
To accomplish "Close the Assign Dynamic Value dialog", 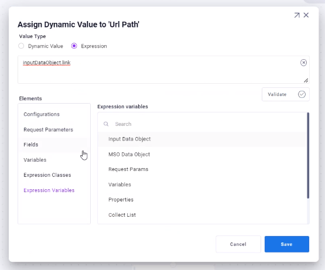I will click(x=306, y=15).
